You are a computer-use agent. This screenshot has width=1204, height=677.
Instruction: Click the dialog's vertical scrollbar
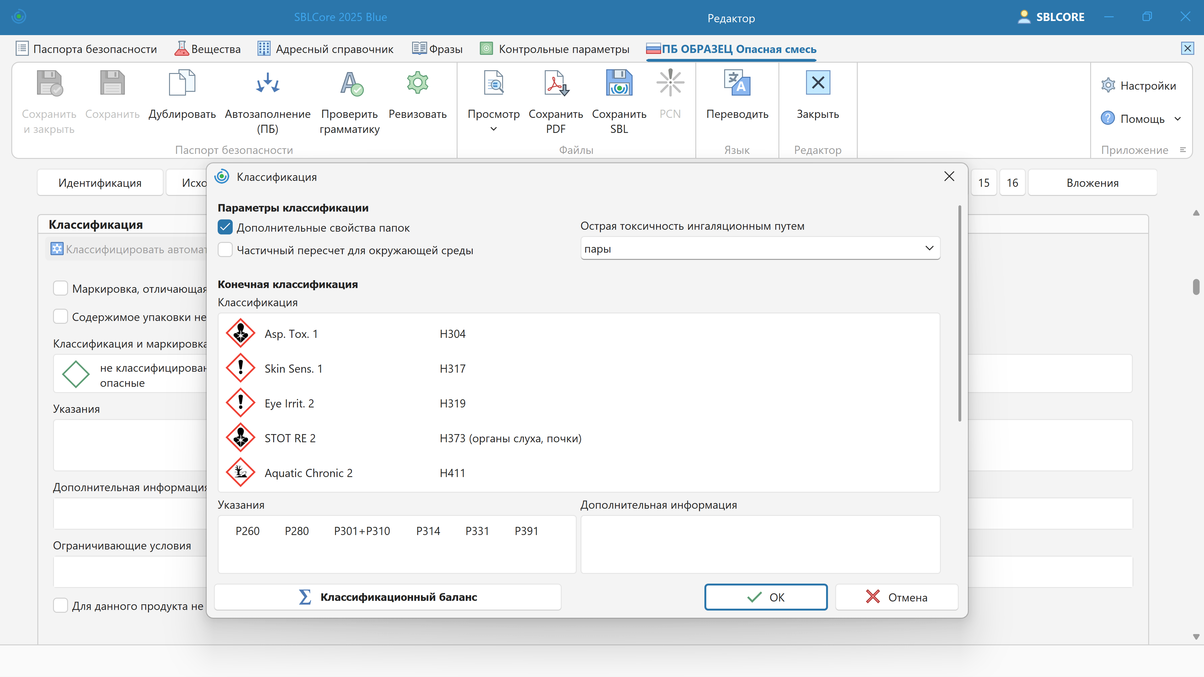coord(960,313)
